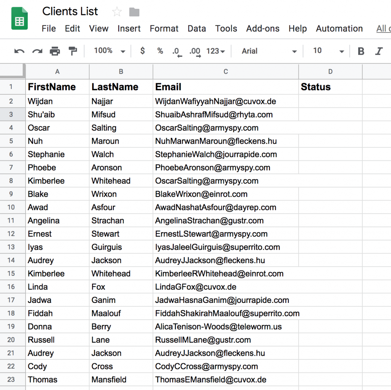Redo the last action

tap(37, 51)
